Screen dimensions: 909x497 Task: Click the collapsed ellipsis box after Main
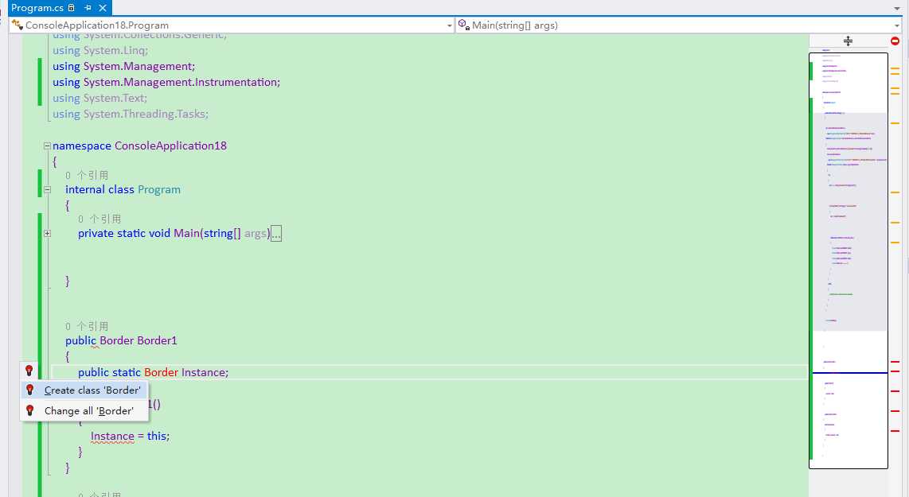click(x=276, y=234)
